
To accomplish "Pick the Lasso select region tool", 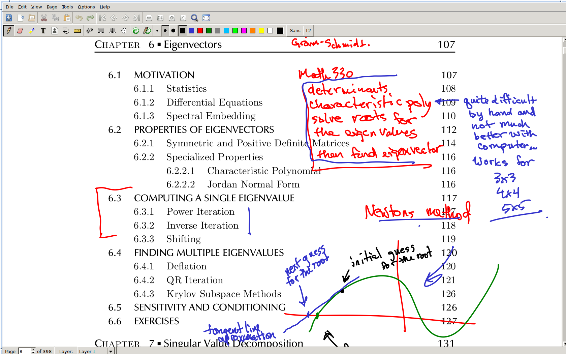I will click(x=90, y=31).
